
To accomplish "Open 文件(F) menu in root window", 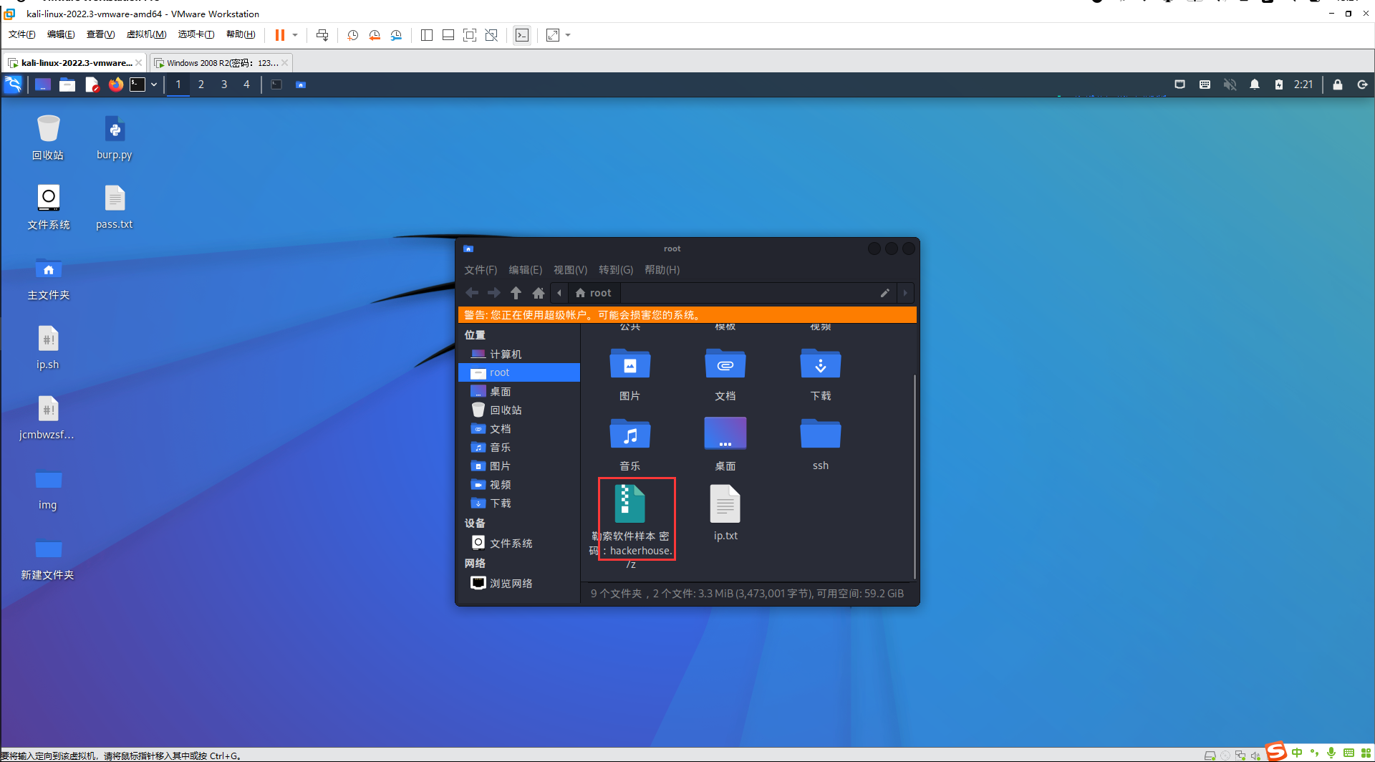I will (481, 270).
